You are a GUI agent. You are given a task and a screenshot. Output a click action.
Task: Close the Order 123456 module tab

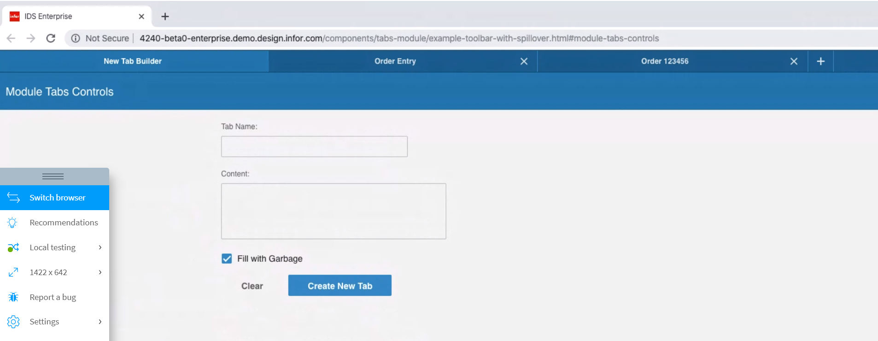click(x=794, y=61)
